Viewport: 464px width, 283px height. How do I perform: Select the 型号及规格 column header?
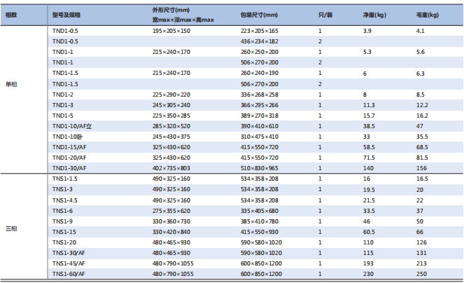pos(66,14)
